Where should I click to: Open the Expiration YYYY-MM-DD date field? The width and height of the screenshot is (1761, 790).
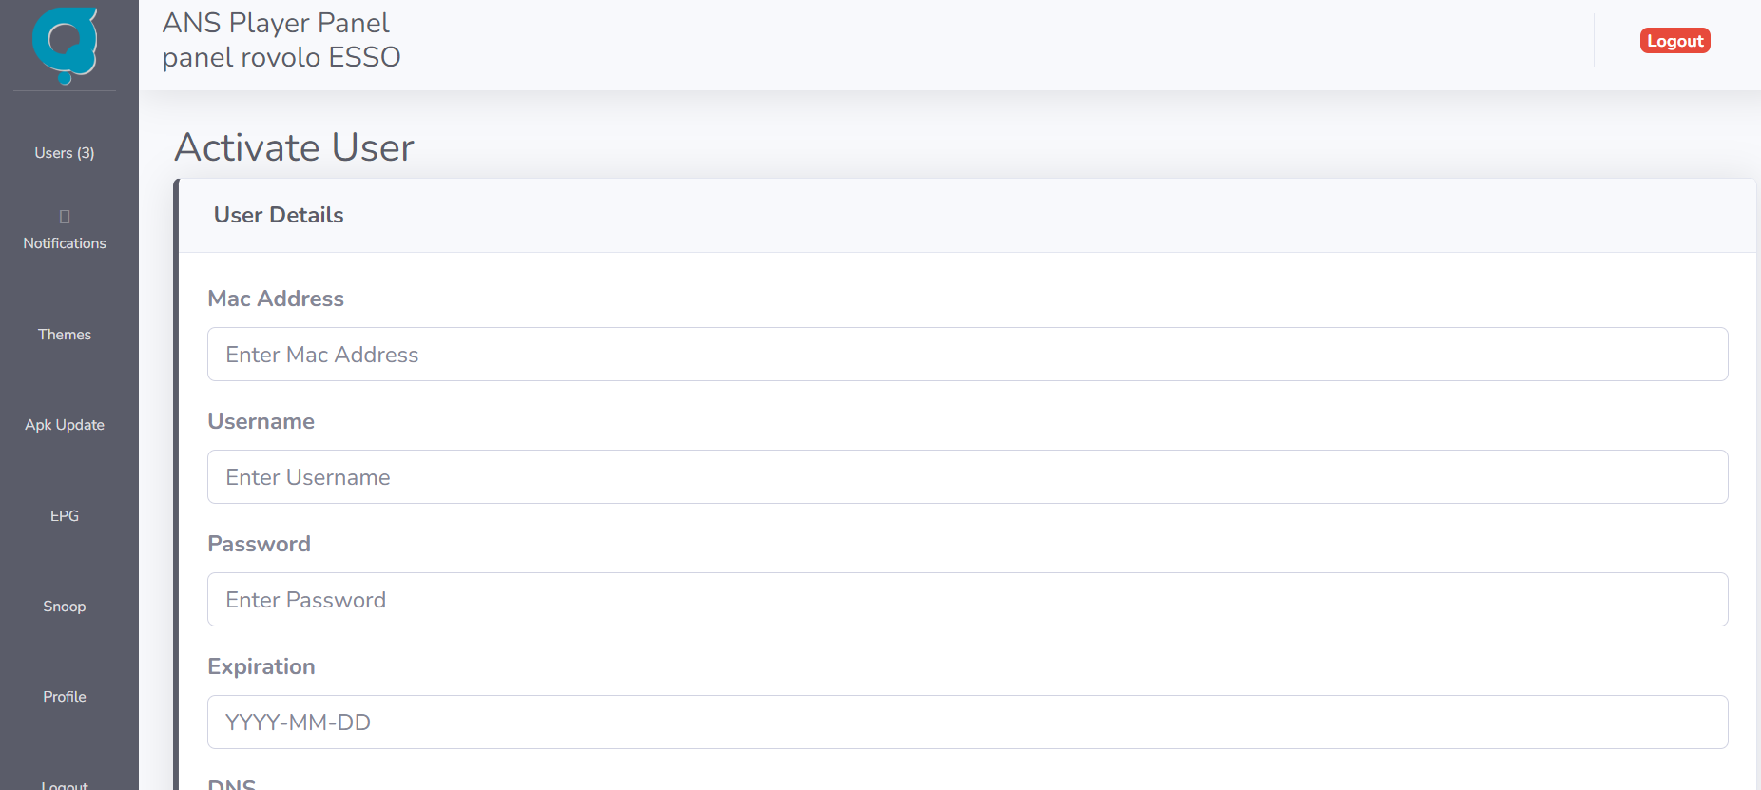tap(967, 723)
